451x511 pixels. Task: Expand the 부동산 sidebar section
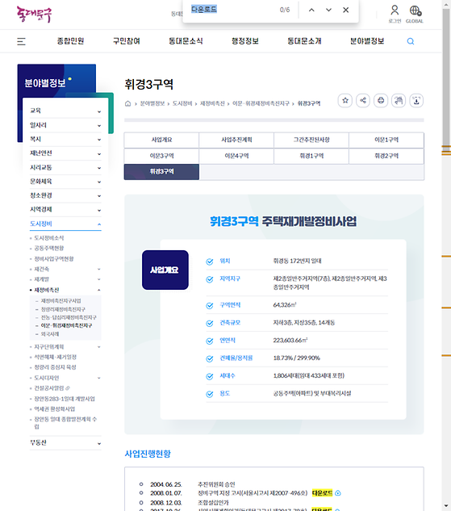point(65,443)
